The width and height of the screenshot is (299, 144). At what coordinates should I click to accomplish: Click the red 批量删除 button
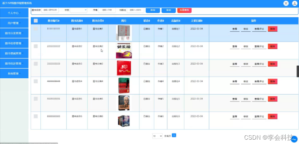(184, 10)
